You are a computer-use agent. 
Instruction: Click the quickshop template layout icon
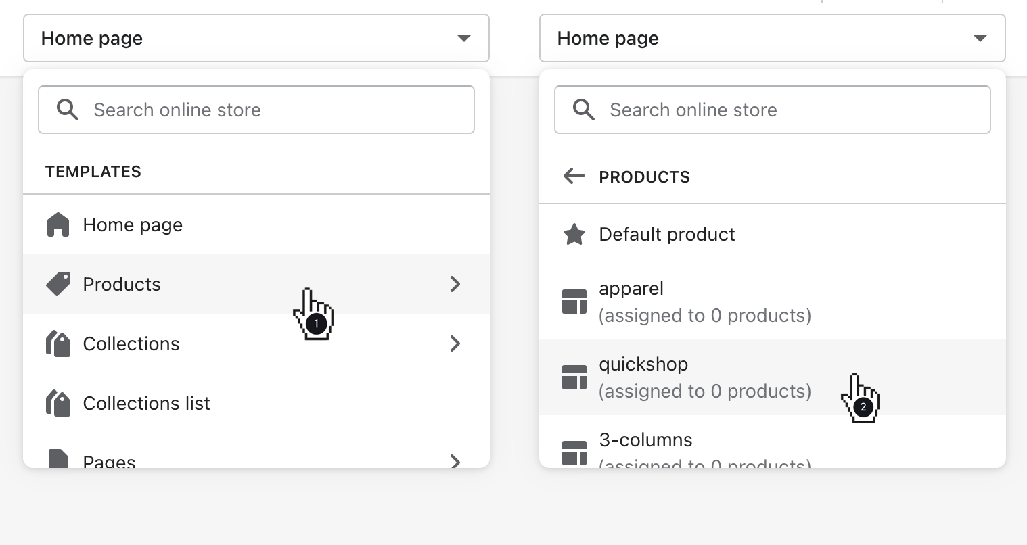[574, 377]
